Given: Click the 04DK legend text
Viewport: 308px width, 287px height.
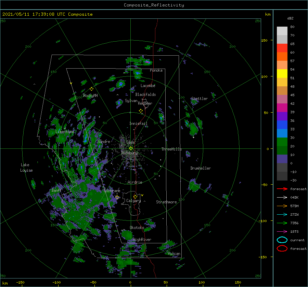Looking at the screenshot, I should 294,197.
